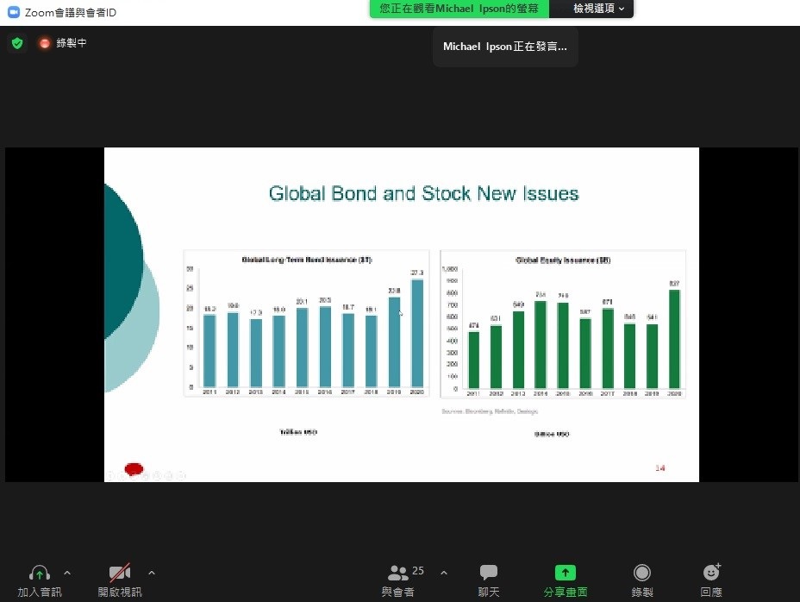The width and height of the screenshot is (800, 602).
Task: Click the Global Long-Term Bond Issuance chart
Action: [x=306, y=323]
